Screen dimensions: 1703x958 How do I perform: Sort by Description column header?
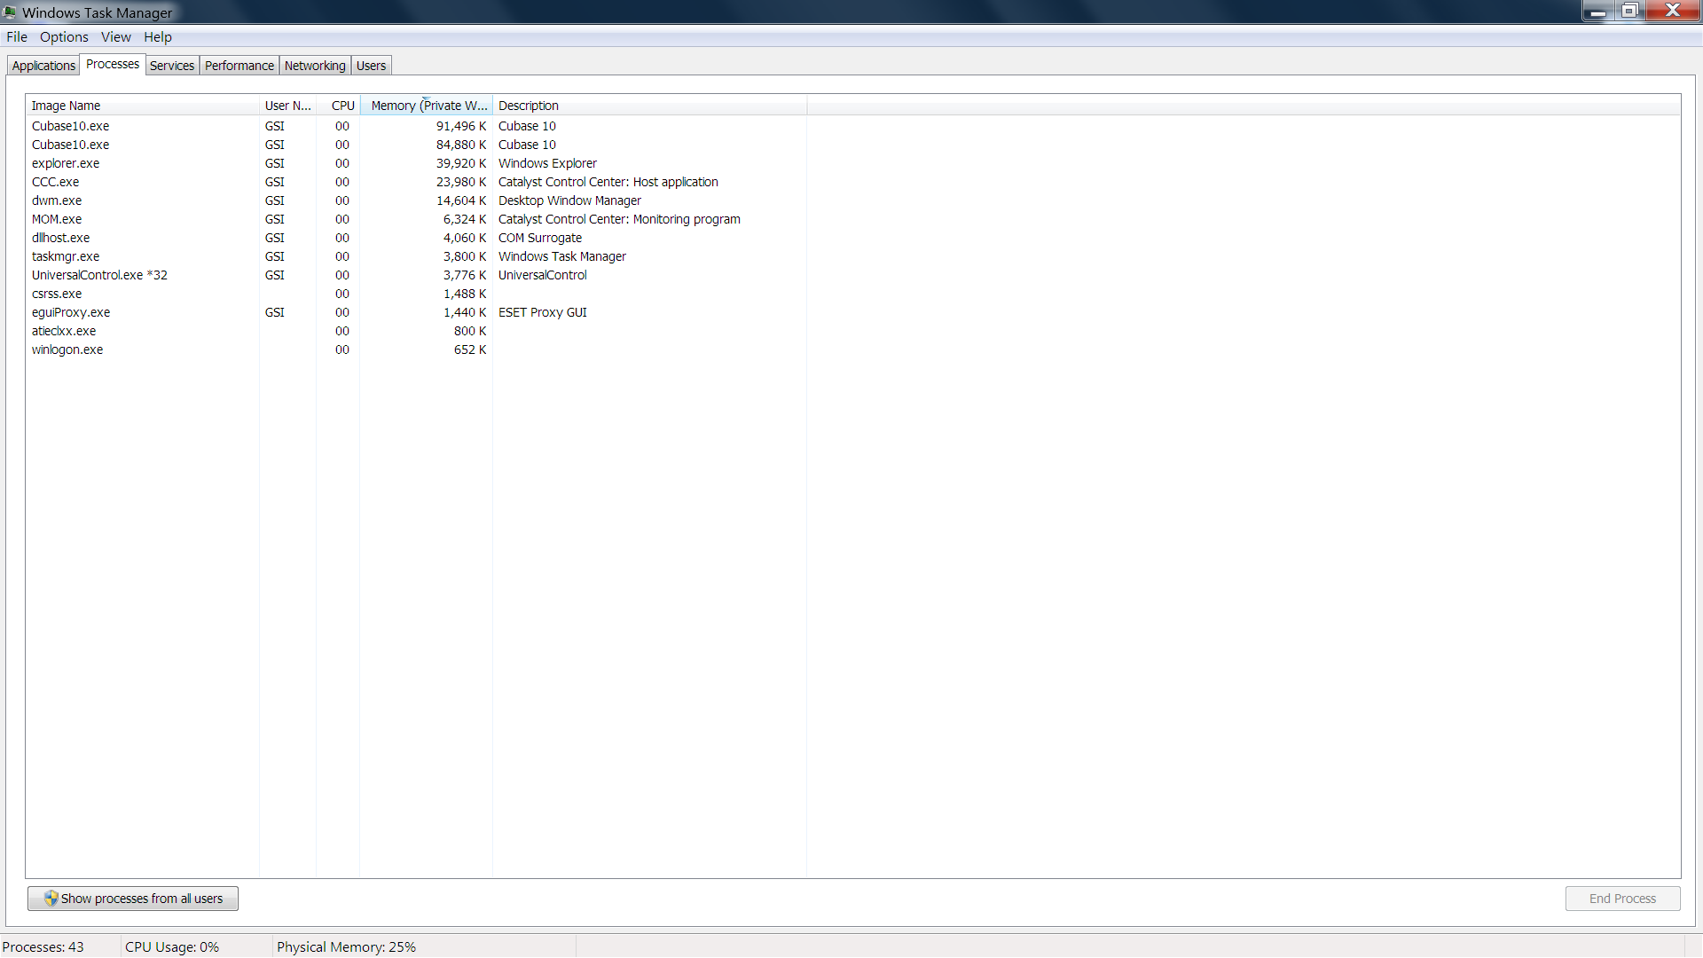649,106
